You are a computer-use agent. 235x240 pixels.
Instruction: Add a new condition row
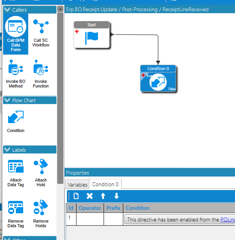pyautogui.click(x=76, y=196)
